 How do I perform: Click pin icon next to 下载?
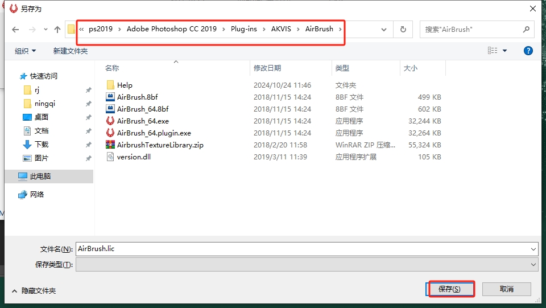pos(89,145)
